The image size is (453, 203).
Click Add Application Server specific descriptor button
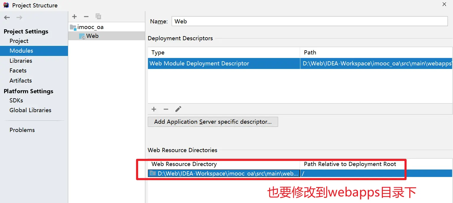click(x=213, y=122)
